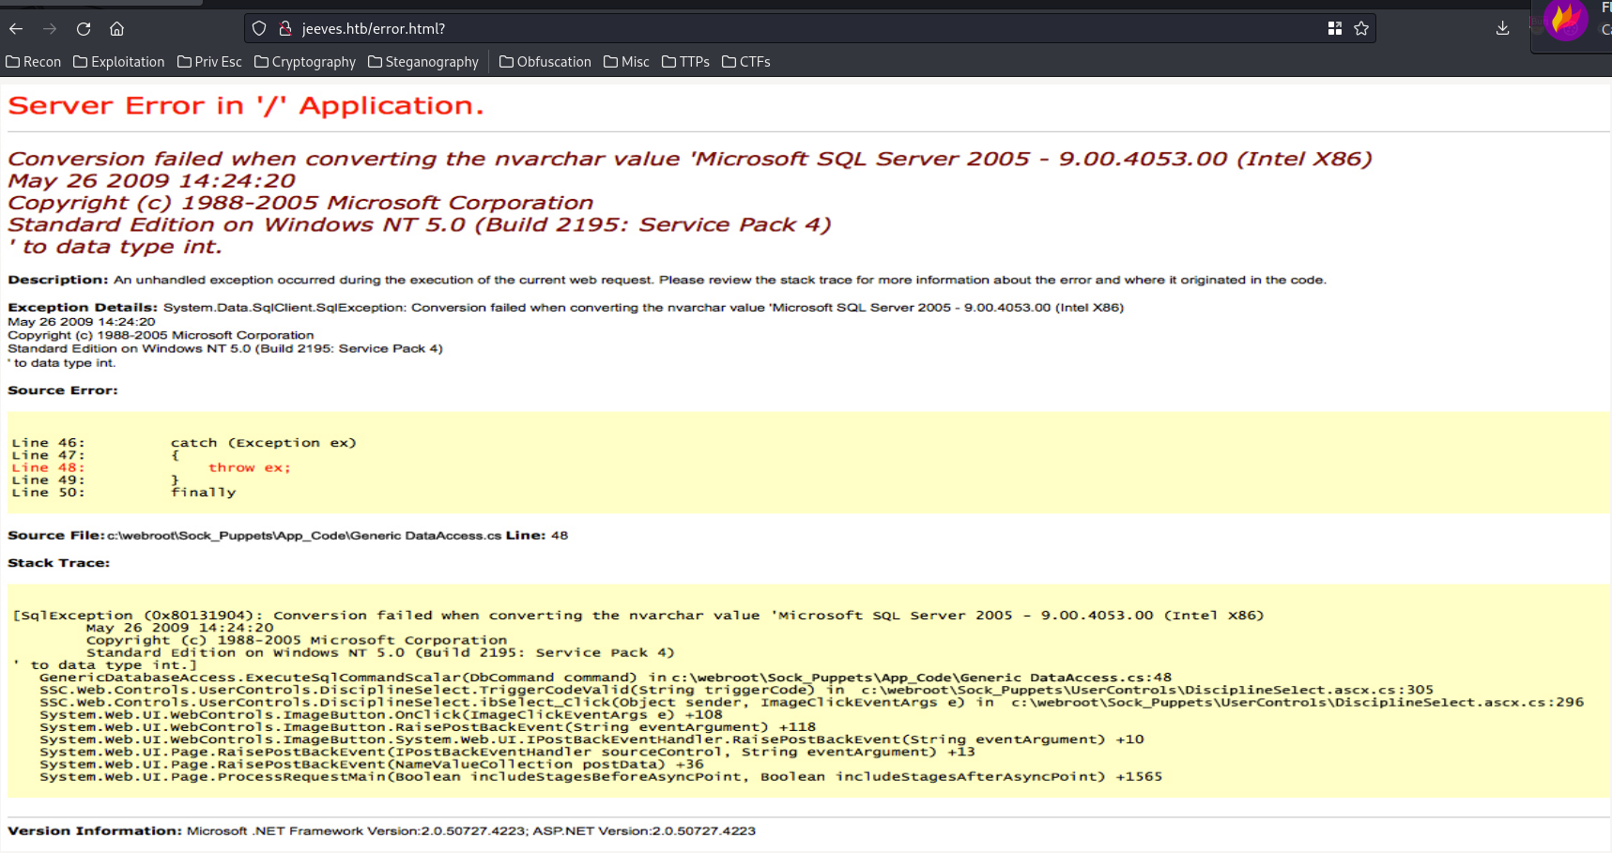This screenshot has width=1612, height=853.
Task: Open the shield tracking protection panel
Action: (260, 29)
